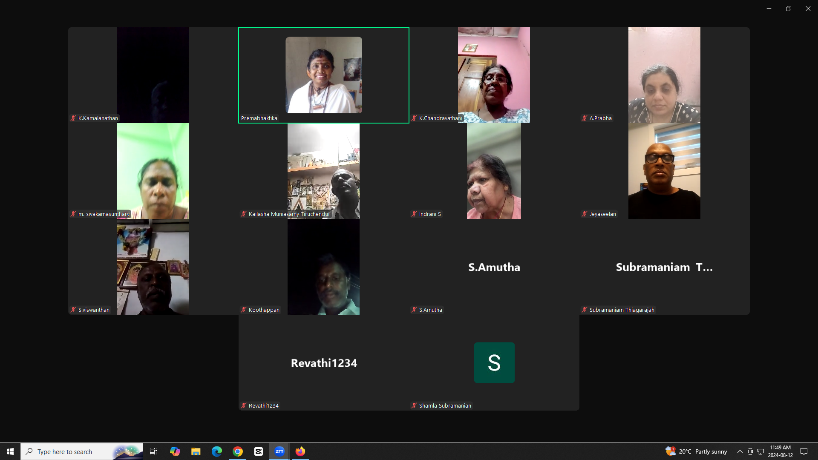Viewport: 818px width, 460px height.
Task: Select Premabhaktika's highlighted video tile
Action: pyautogui.click(x=324, y=75)
